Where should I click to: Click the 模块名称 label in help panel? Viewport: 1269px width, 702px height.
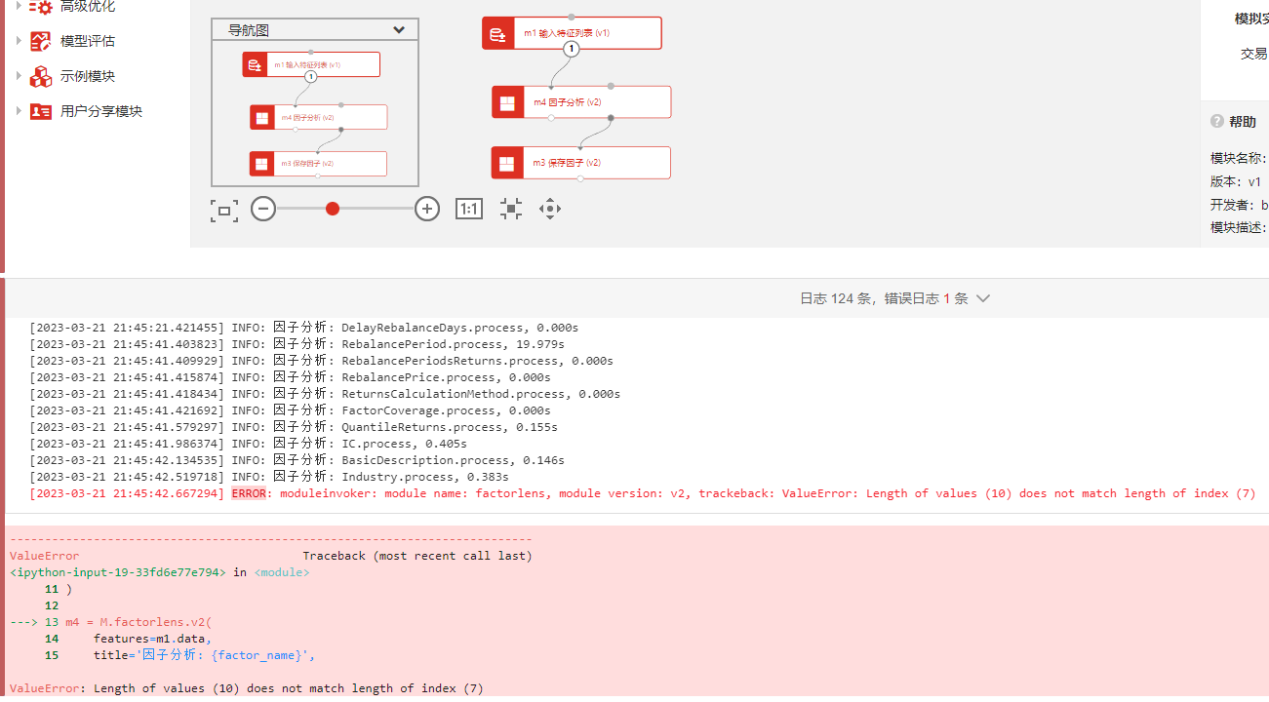pyautogui.click(x=1239, y=158)
